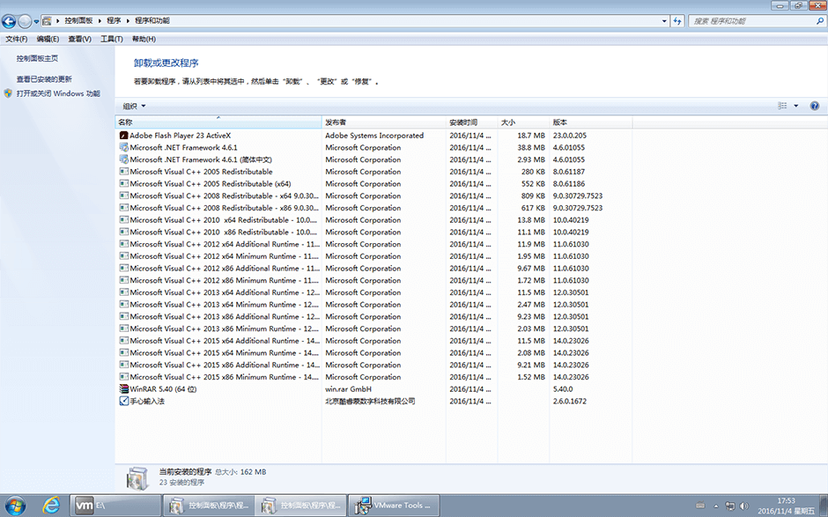Sort by the 版本 column header
This screenshot has width=828, height=517.
tap(591, 122)
